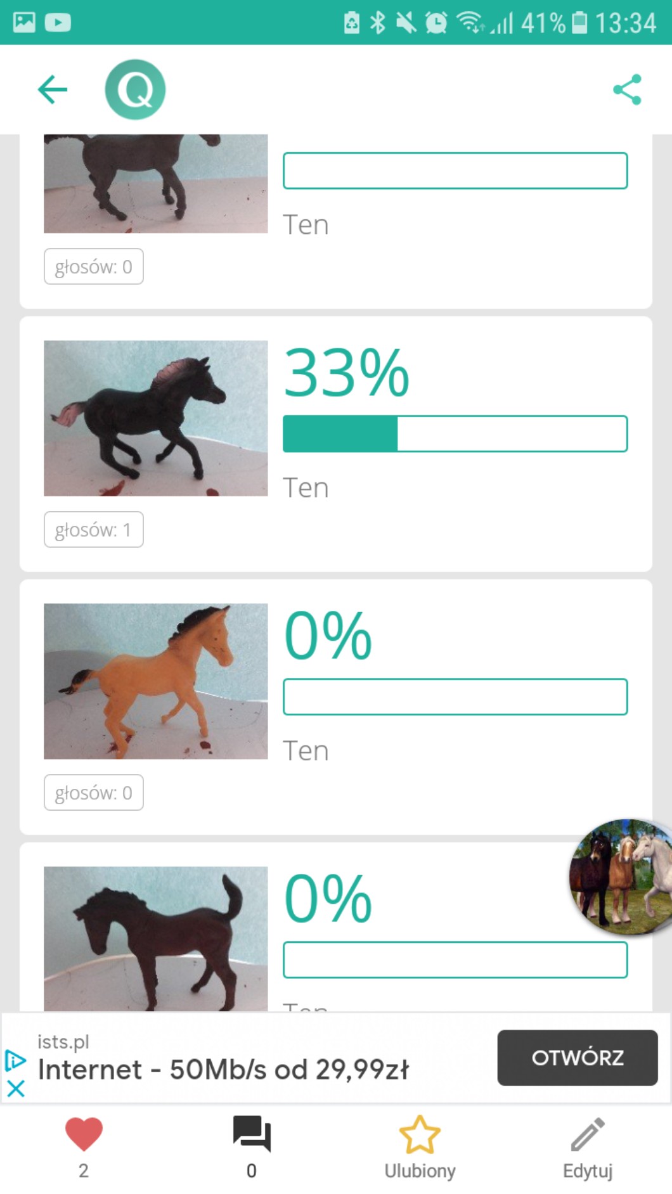Tap the 33% result progress bar

pos(455,434)
